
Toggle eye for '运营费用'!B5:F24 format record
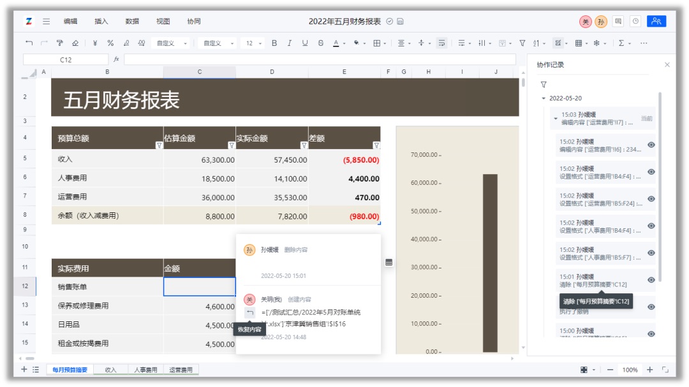(x=651, y=199)
